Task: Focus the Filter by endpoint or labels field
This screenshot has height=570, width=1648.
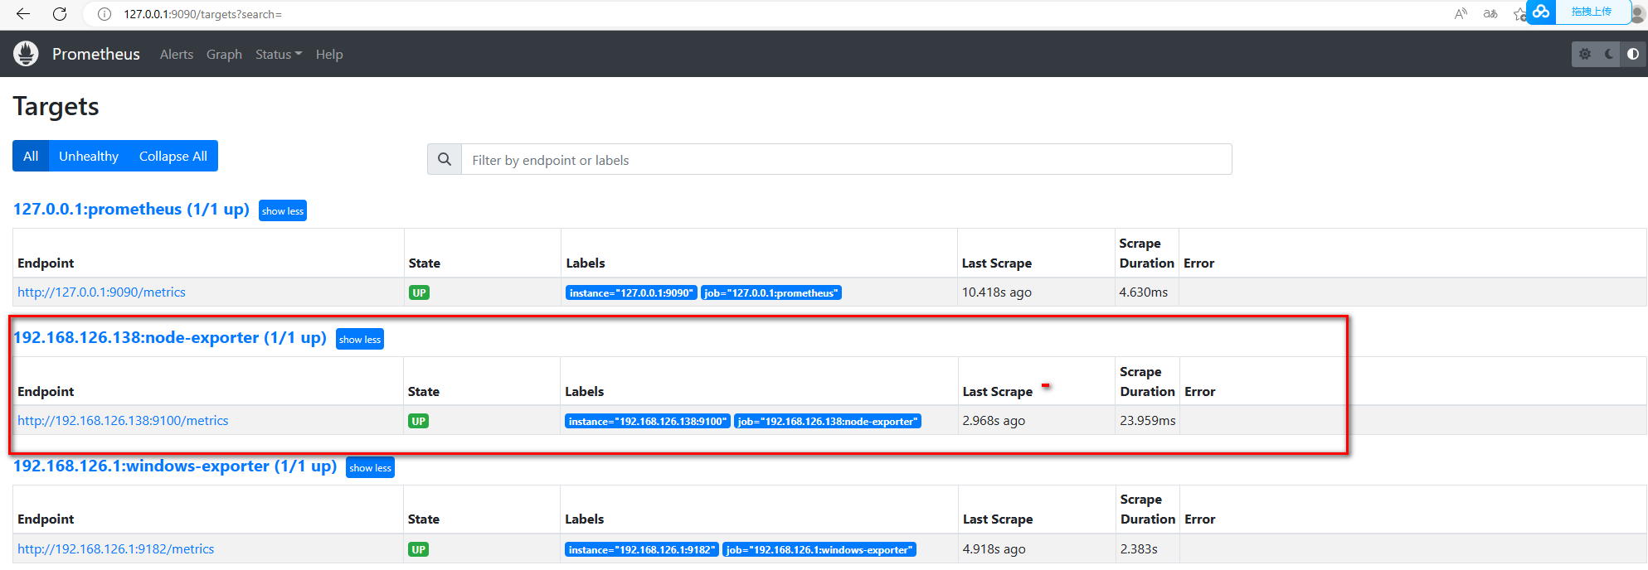Action: pyautogui.click(x=846, y=159)
